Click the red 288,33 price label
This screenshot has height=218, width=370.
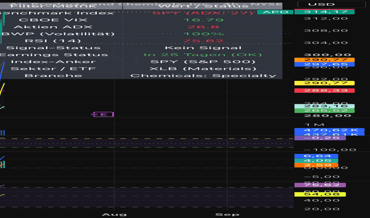click(x=324, y=90)
